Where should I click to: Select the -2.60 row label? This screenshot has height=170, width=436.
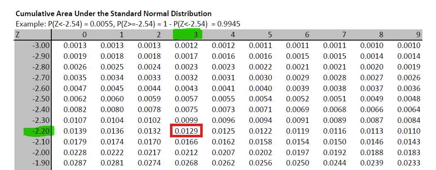point(41,88)
